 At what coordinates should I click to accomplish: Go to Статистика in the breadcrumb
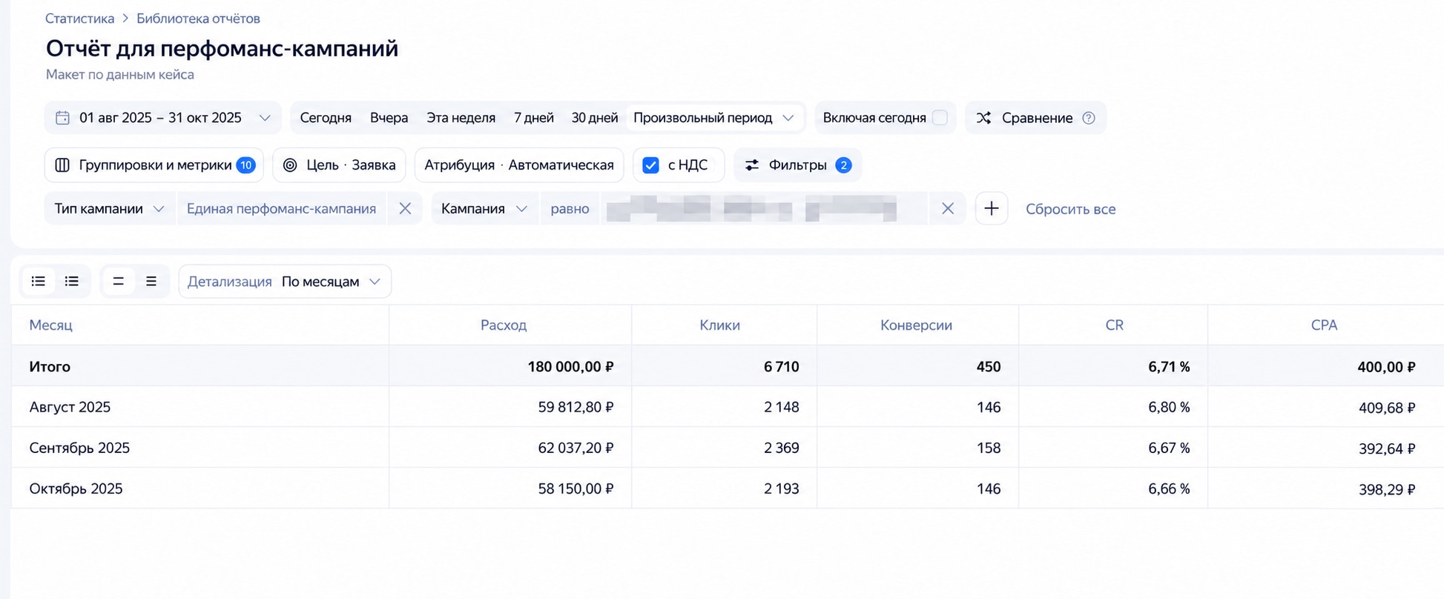80,19
